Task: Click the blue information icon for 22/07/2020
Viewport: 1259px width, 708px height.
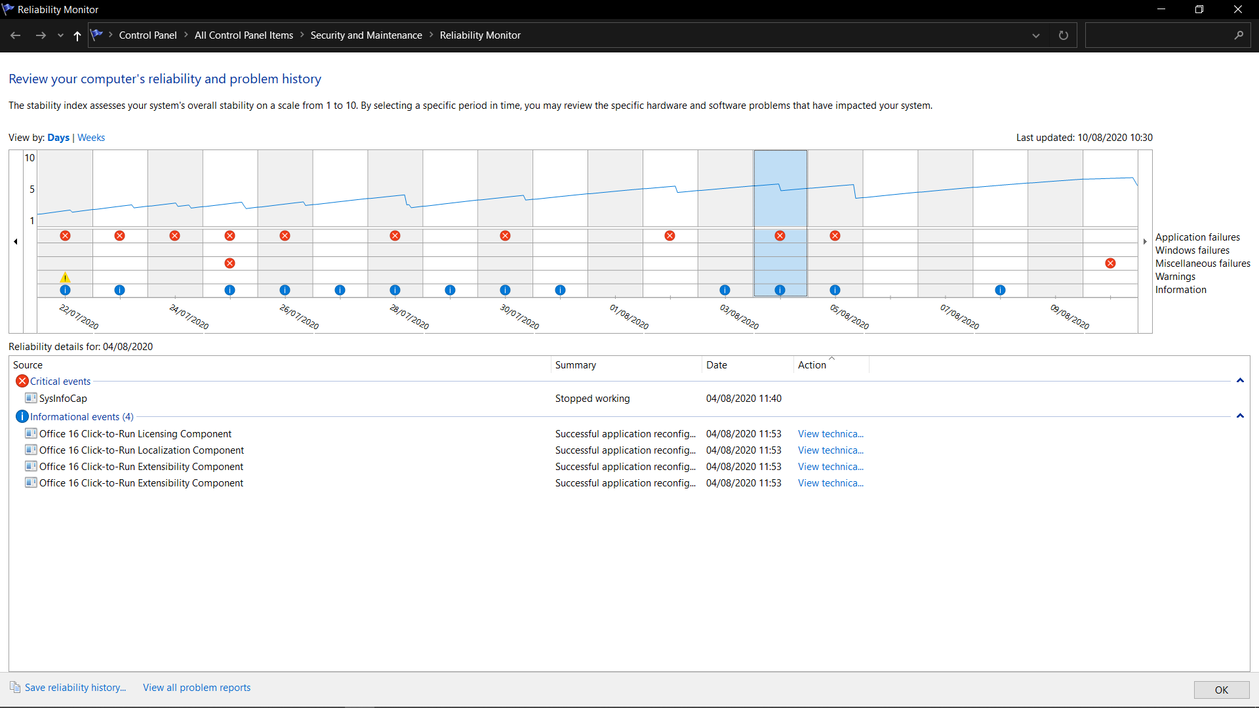Action: (x=65, y=290)
